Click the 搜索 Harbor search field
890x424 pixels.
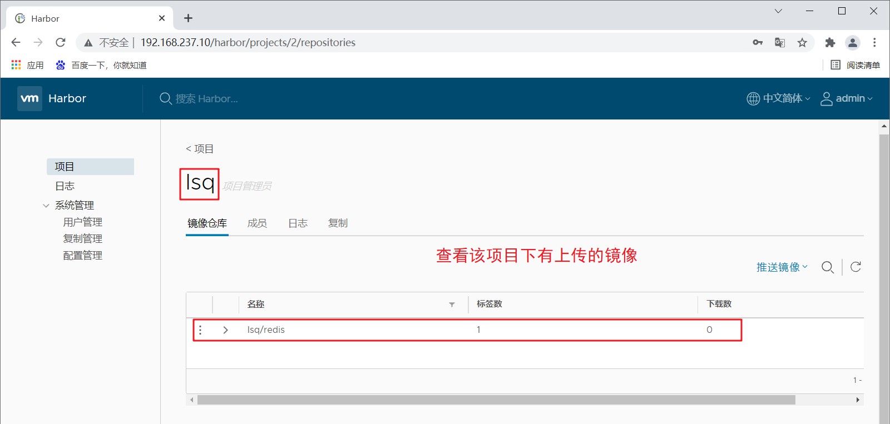207,99
